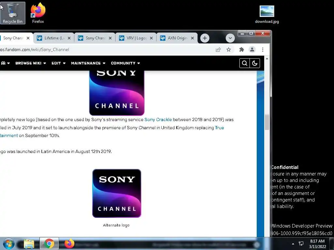Open the Windows Start button
Screen dimensions: 334x250
point(8,243)
